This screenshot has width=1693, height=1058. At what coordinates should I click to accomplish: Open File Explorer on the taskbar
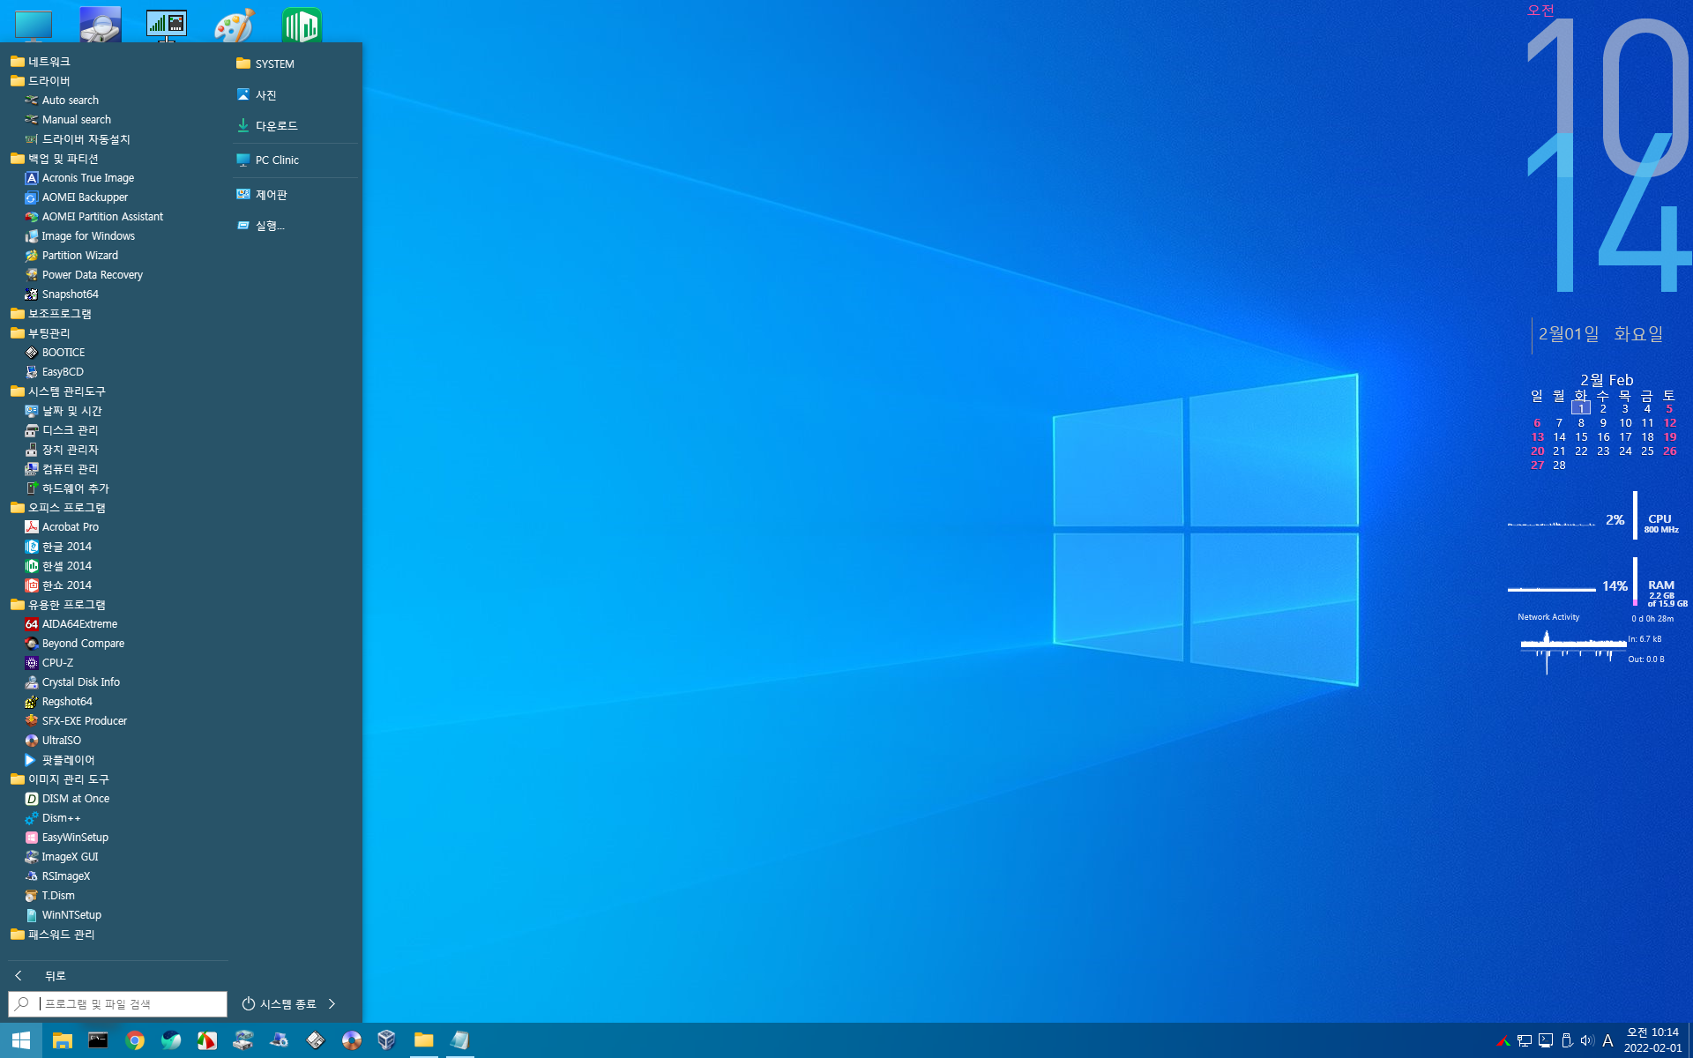point(62,1040)
